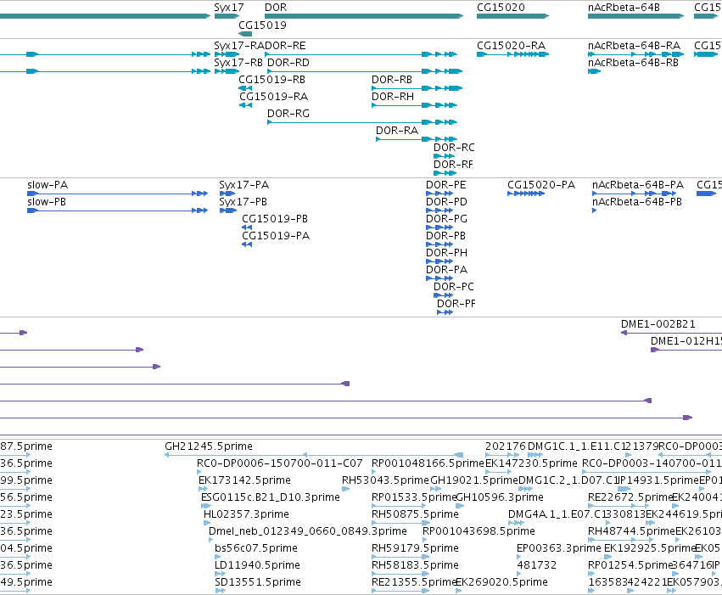
Task: Select transcript label nAcRbeta-64B-RB
Action: pyautogui.click(x=633, y=63)
